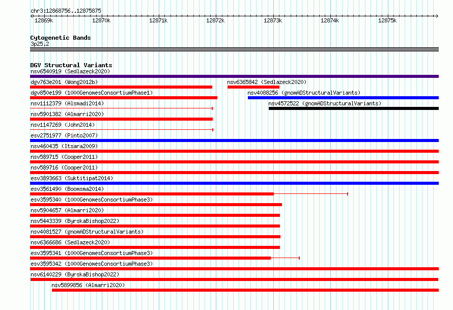Click the nsv4081527 (gnomADStructuralVariants) label

(87, 232)
